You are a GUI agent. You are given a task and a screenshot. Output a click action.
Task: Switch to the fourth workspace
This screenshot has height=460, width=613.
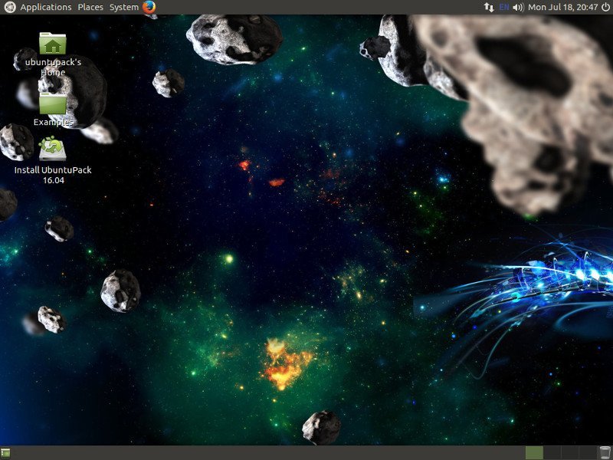(x=588, y=453)
